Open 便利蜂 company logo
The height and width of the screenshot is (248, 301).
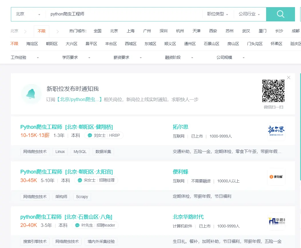pyautogui.click(x=276, y=177)
